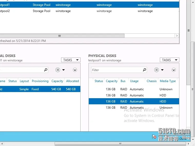Expand Virtual Disks panel with circular chevron
The image size is (195, 146).
click(x=75, y=70)
